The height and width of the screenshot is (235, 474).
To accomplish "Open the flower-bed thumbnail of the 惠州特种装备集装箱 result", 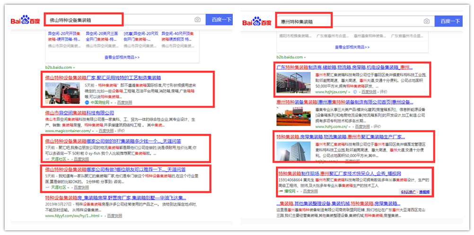I will pos(294,115).
